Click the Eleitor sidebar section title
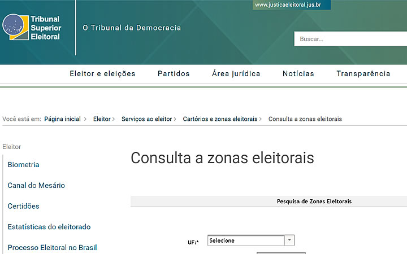Image resolution: width=407 pixels, height=254 pixels. click(x=12, y=147)
